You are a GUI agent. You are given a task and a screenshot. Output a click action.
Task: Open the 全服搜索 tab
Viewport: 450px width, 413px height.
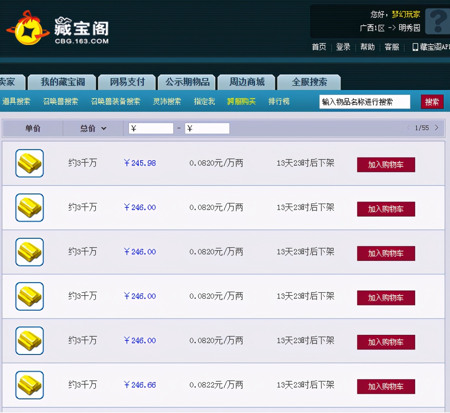[x=309, y=82]
